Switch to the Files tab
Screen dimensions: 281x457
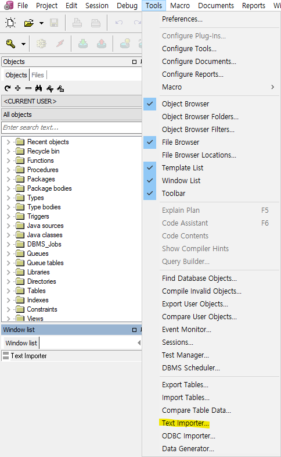coord(38,75)
